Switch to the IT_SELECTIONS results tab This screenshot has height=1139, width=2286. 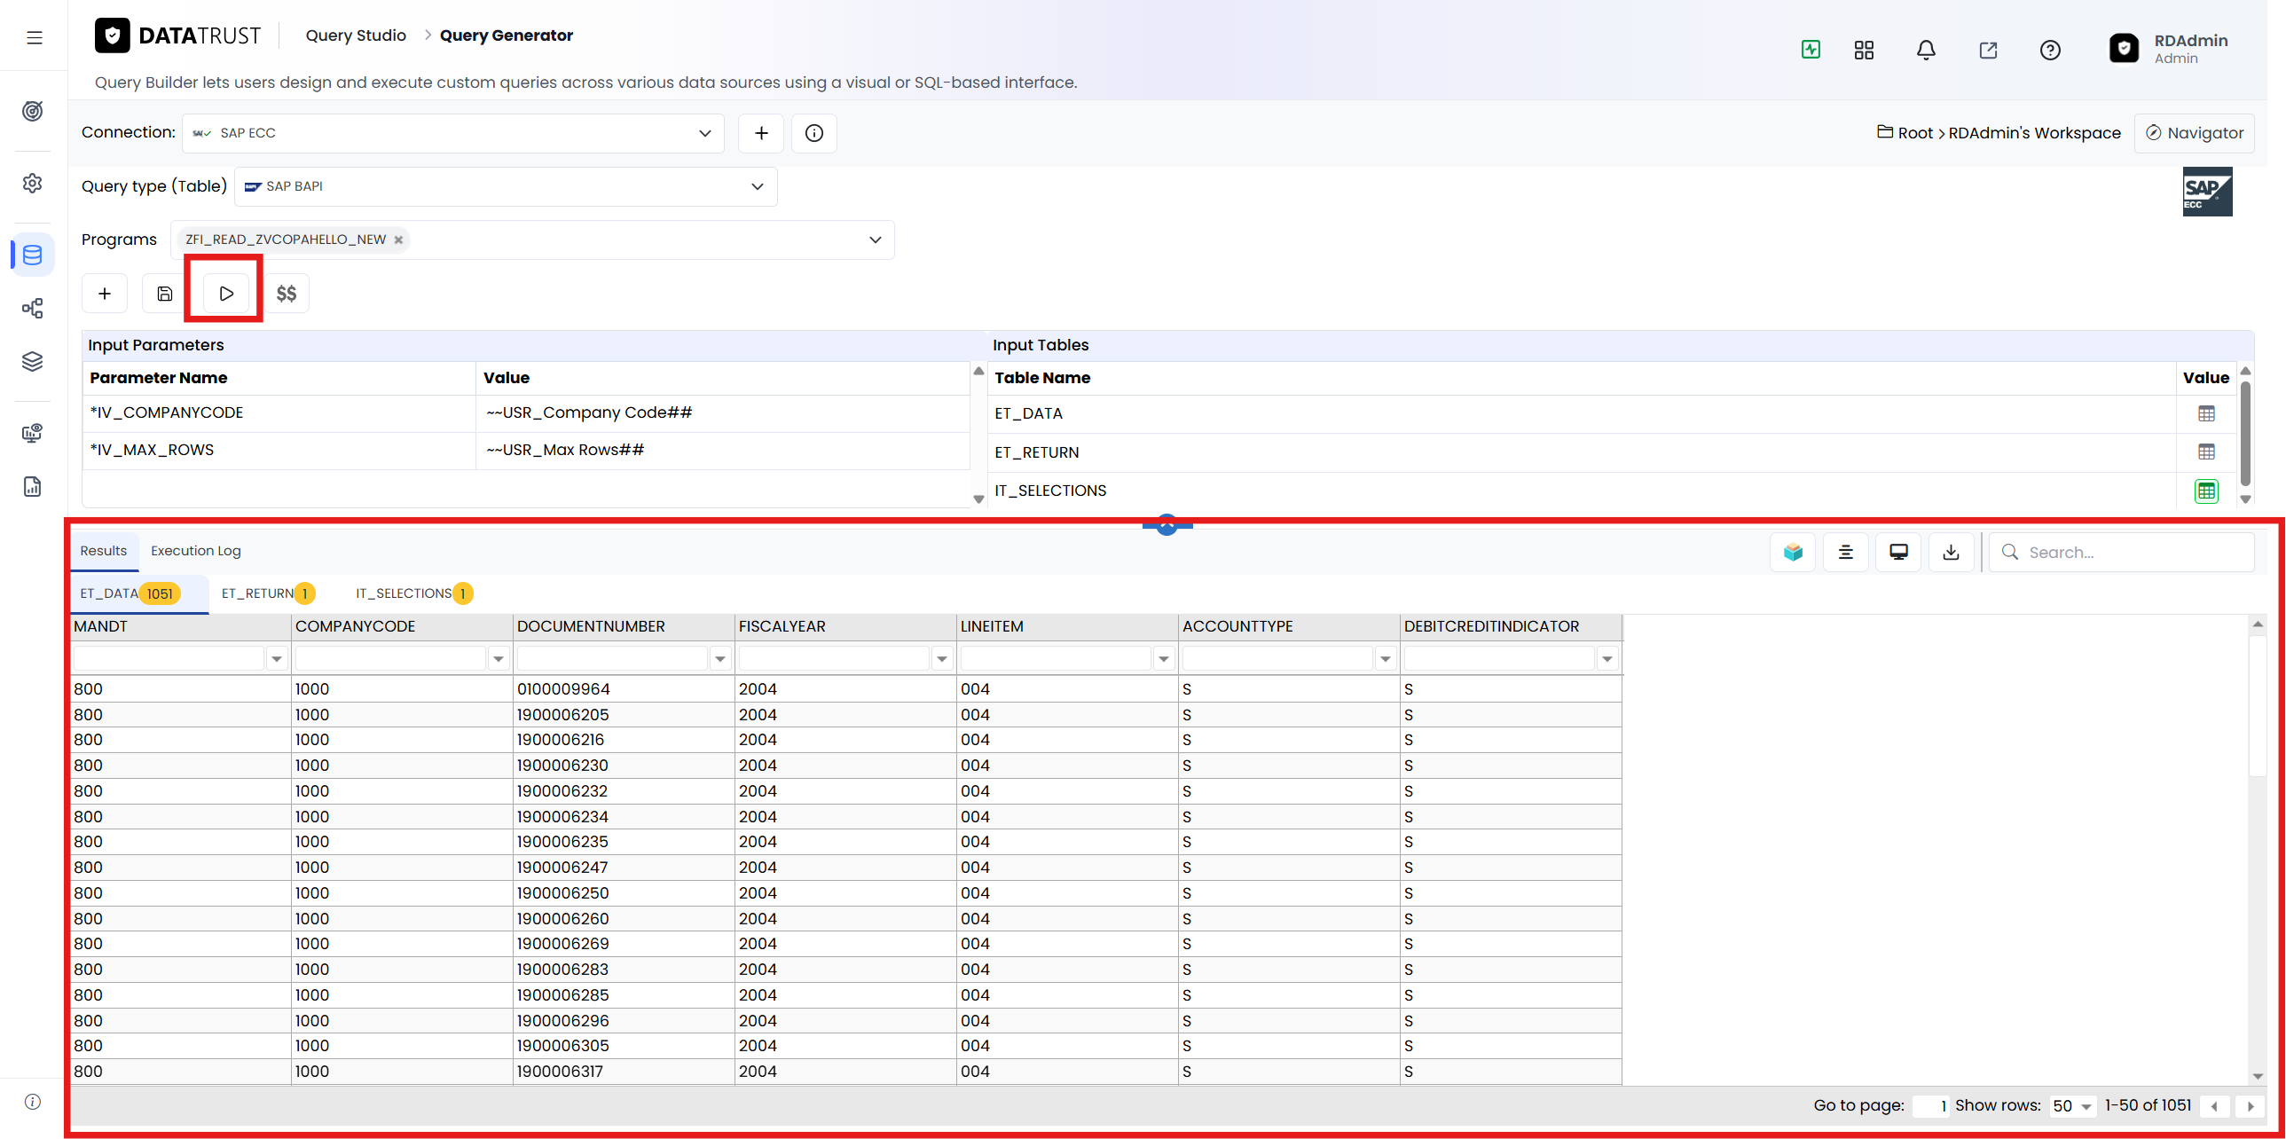tap(413, 593)
